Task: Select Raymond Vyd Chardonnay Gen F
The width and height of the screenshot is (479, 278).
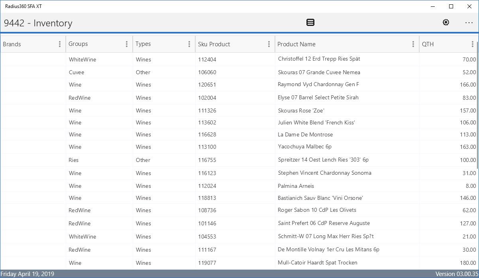Action: [x=318, y=85]
